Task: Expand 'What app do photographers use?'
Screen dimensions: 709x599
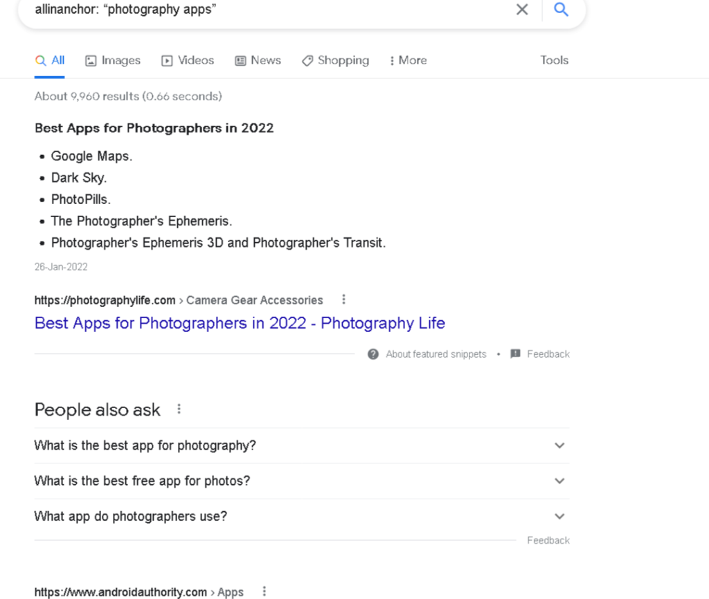Action: tap(559, 516)
